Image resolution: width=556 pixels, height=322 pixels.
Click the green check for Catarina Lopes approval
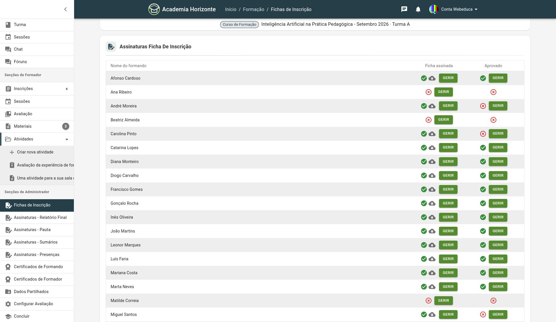pyautogui.click(x=483, y=148)
